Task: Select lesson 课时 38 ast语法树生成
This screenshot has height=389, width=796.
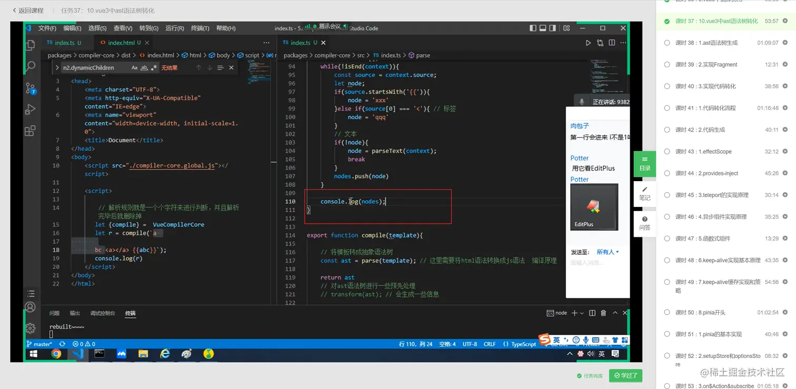Action: (726, 43)
